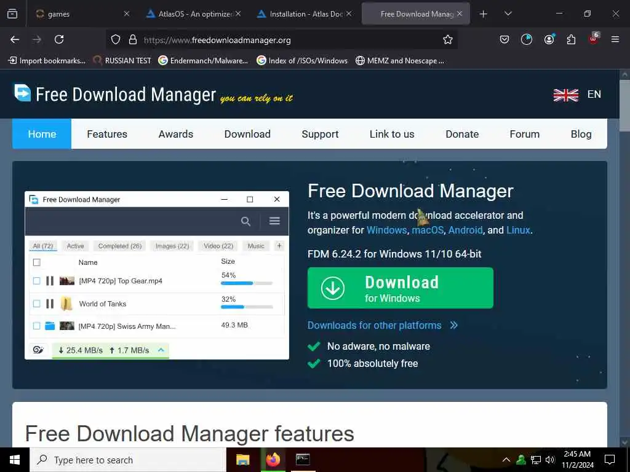Open the Awards menu item
Viewport: 630px width, 472px height.
coord(175,134)
